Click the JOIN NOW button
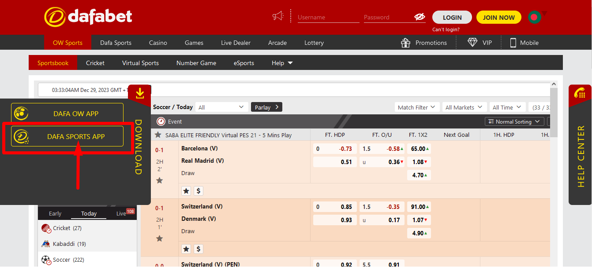 click(499, 17)
